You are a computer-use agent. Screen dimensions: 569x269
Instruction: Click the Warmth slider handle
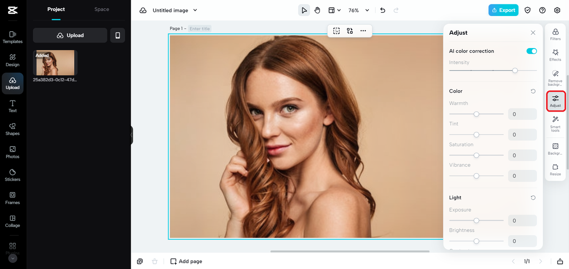tap(476, 114)
